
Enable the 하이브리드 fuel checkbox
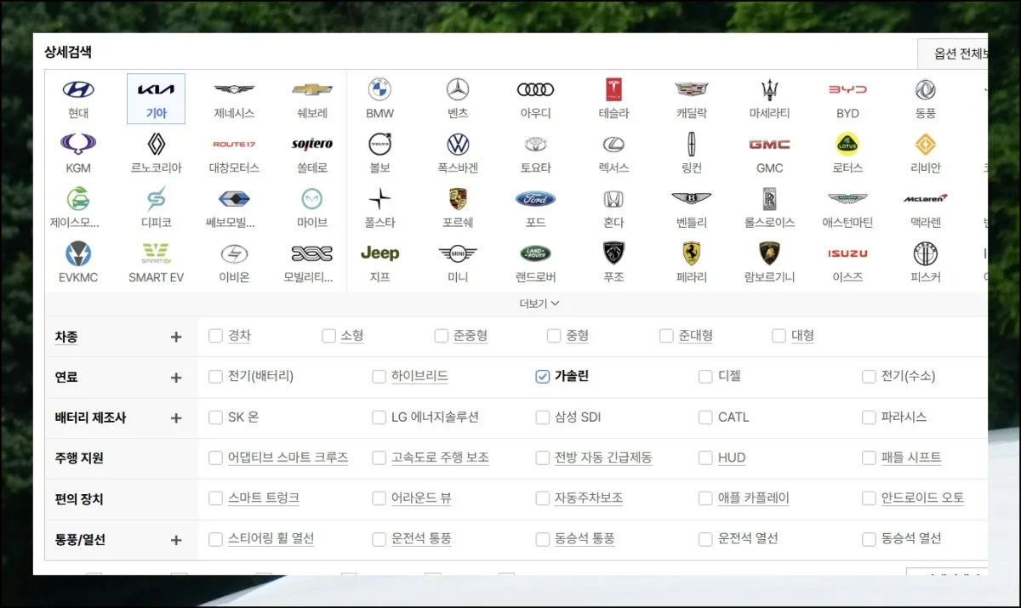tap(379, 377)
